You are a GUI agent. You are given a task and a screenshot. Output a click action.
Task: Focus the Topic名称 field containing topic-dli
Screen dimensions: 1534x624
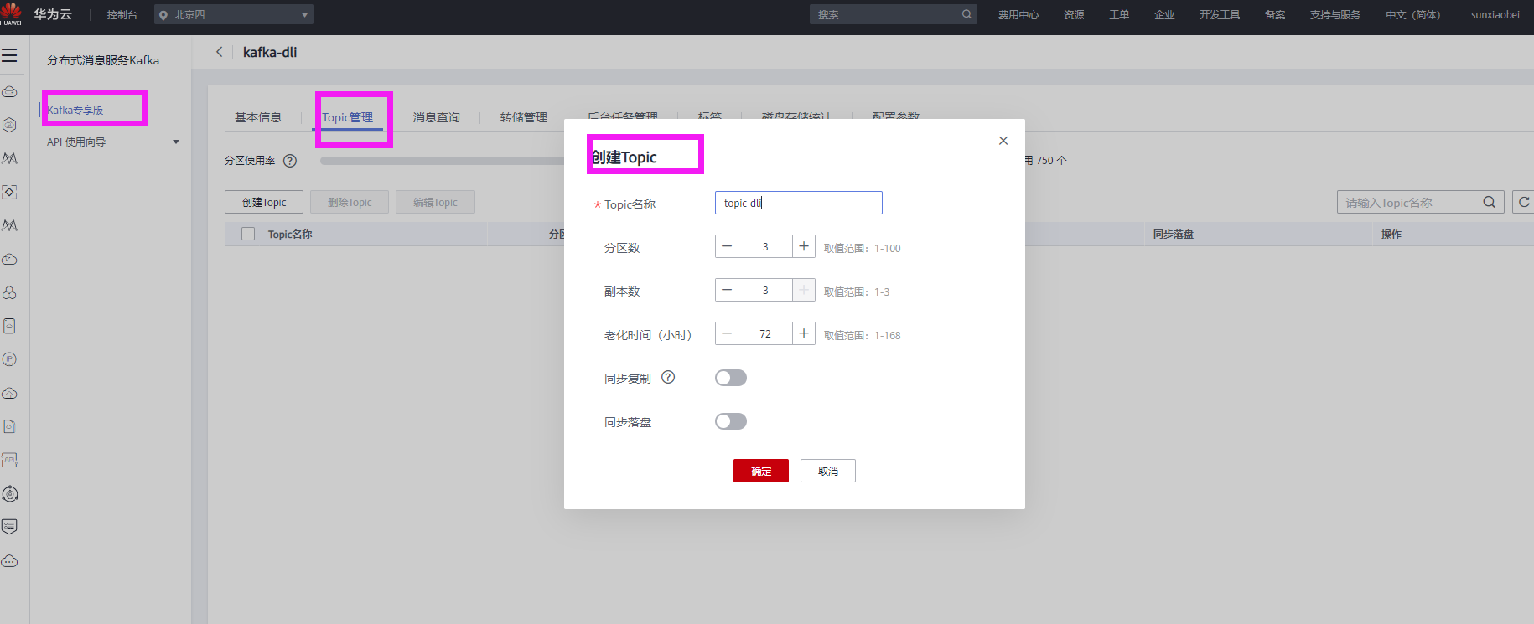pyautogui.click(x=799, y=203)
